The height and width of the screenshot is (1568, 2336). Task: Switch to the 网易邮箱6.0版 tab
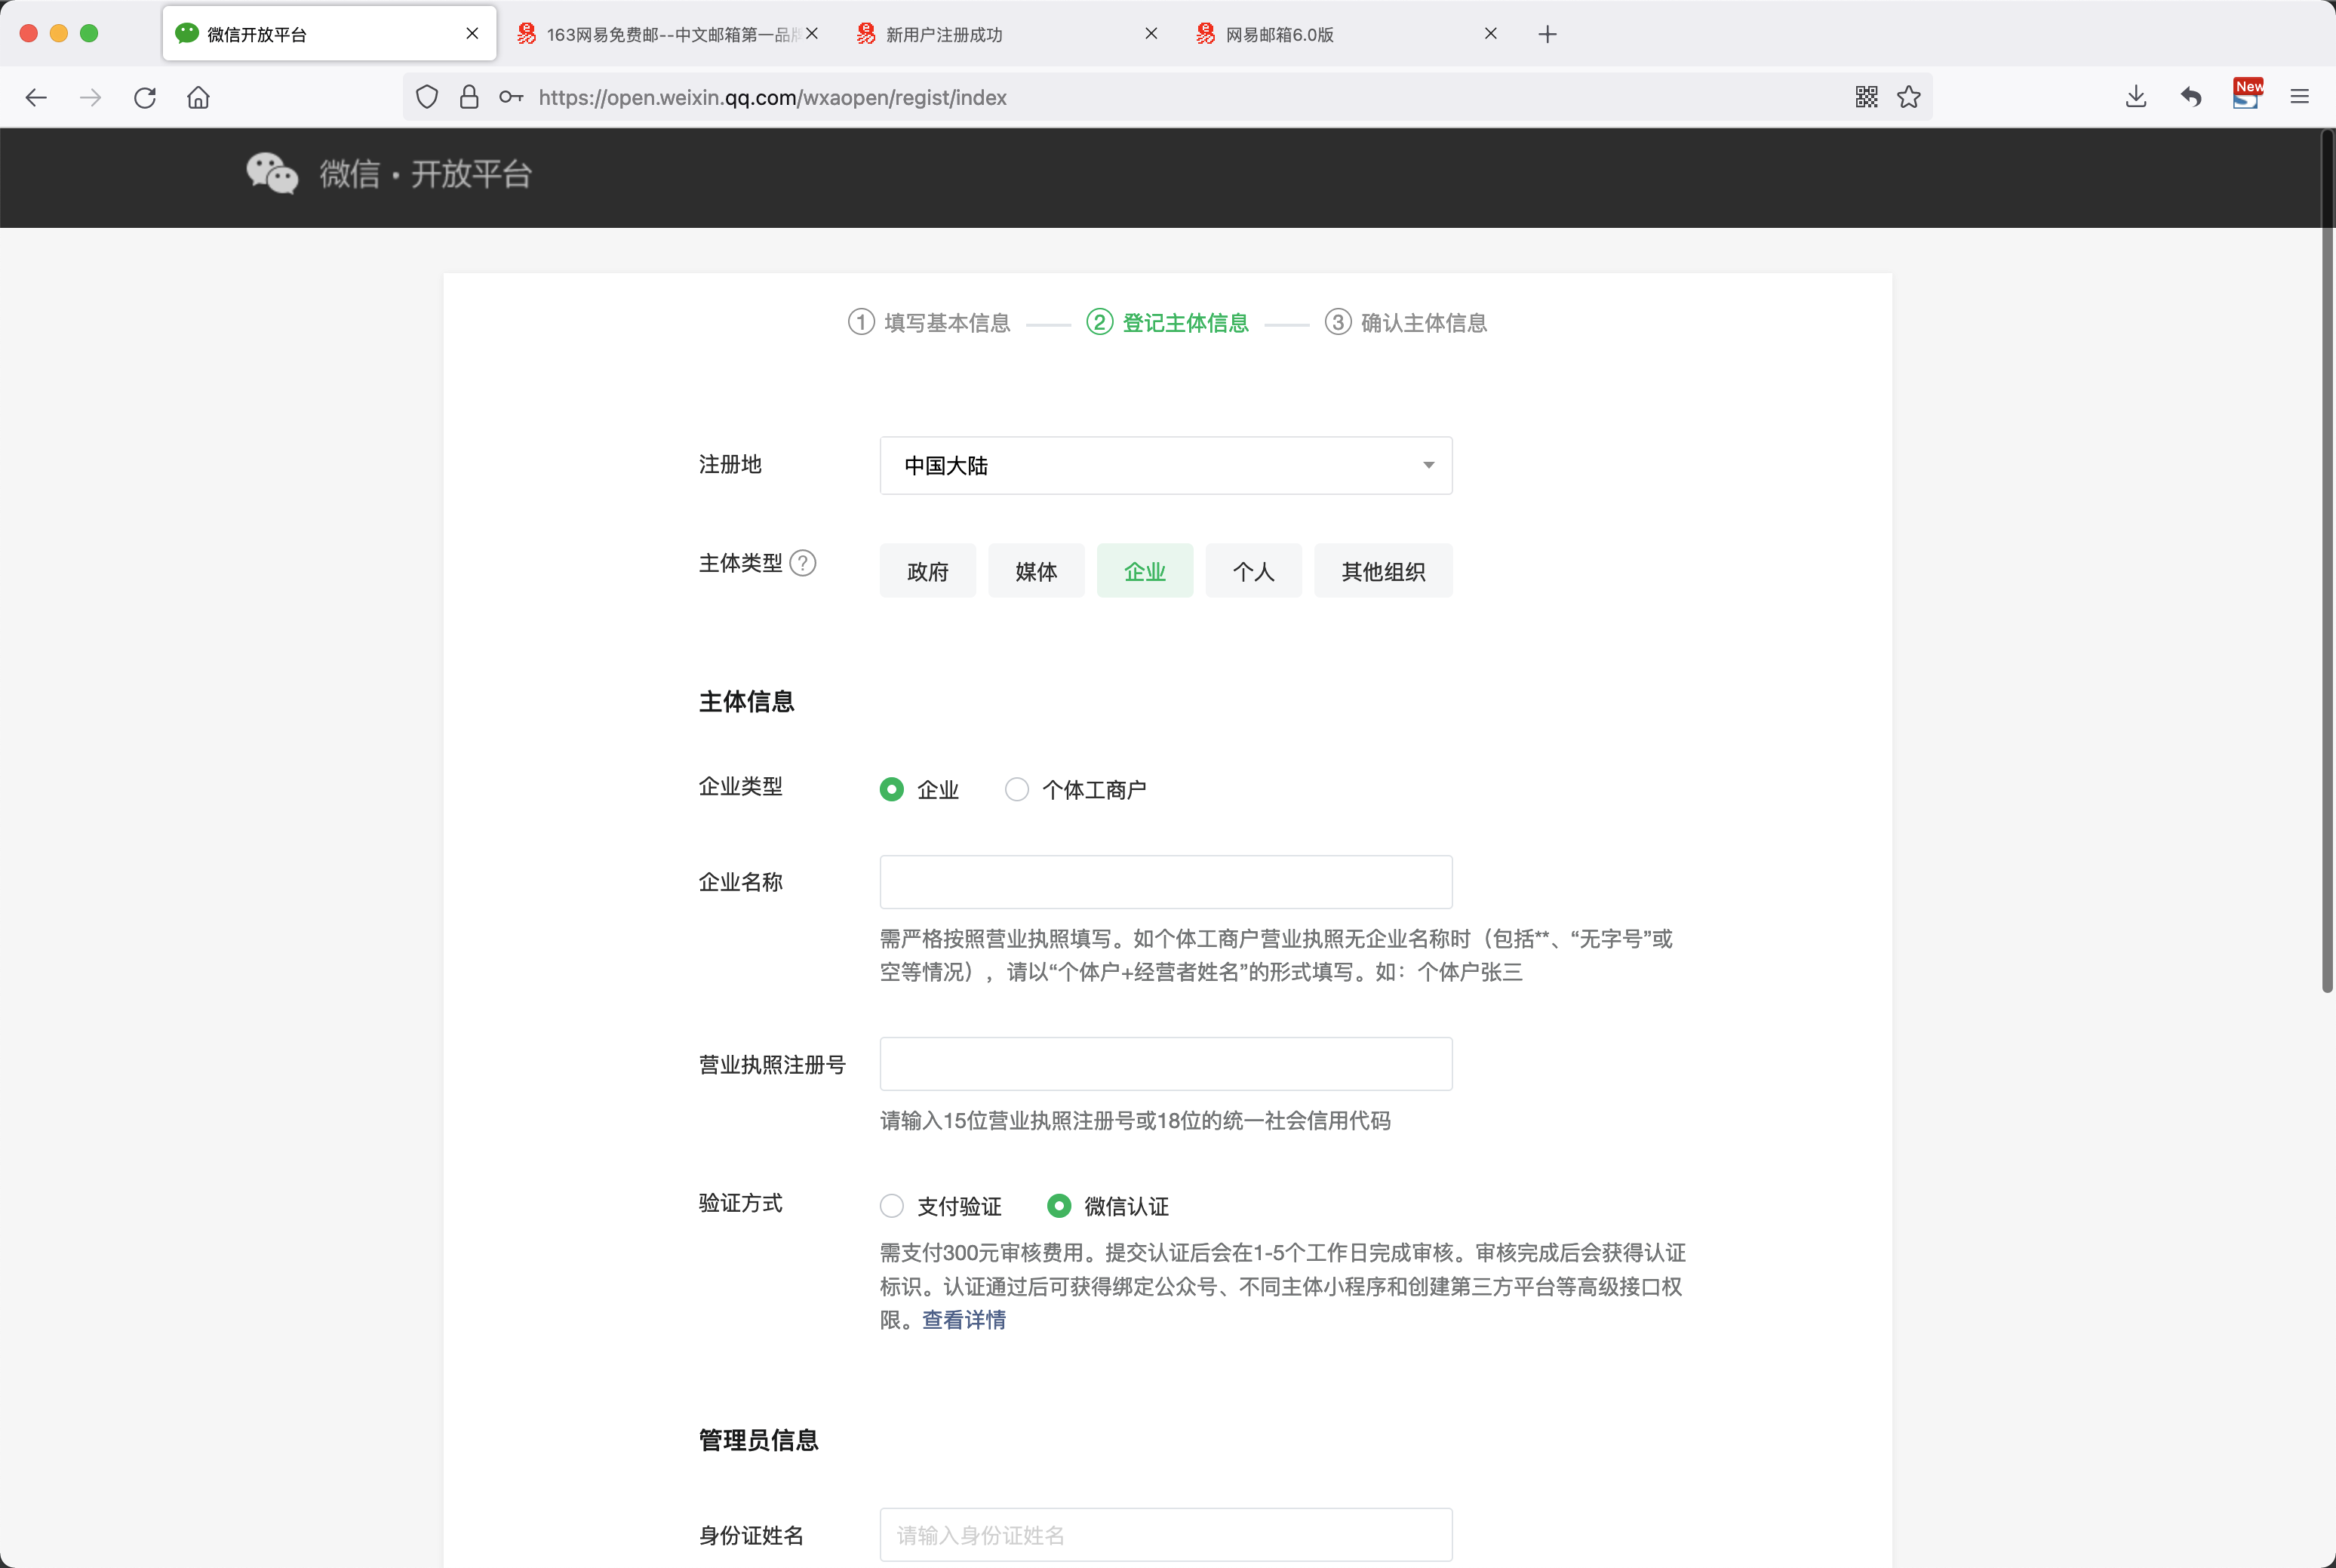pos(1279,34)
